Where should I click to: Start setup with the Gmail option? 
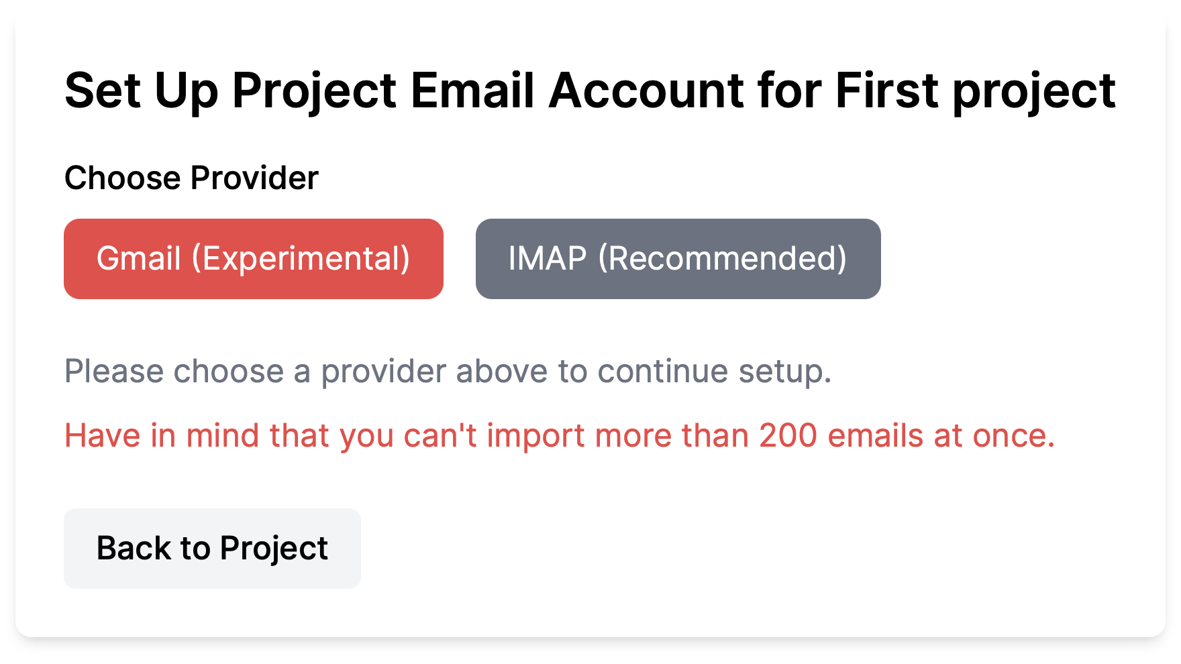click(253, 259)
